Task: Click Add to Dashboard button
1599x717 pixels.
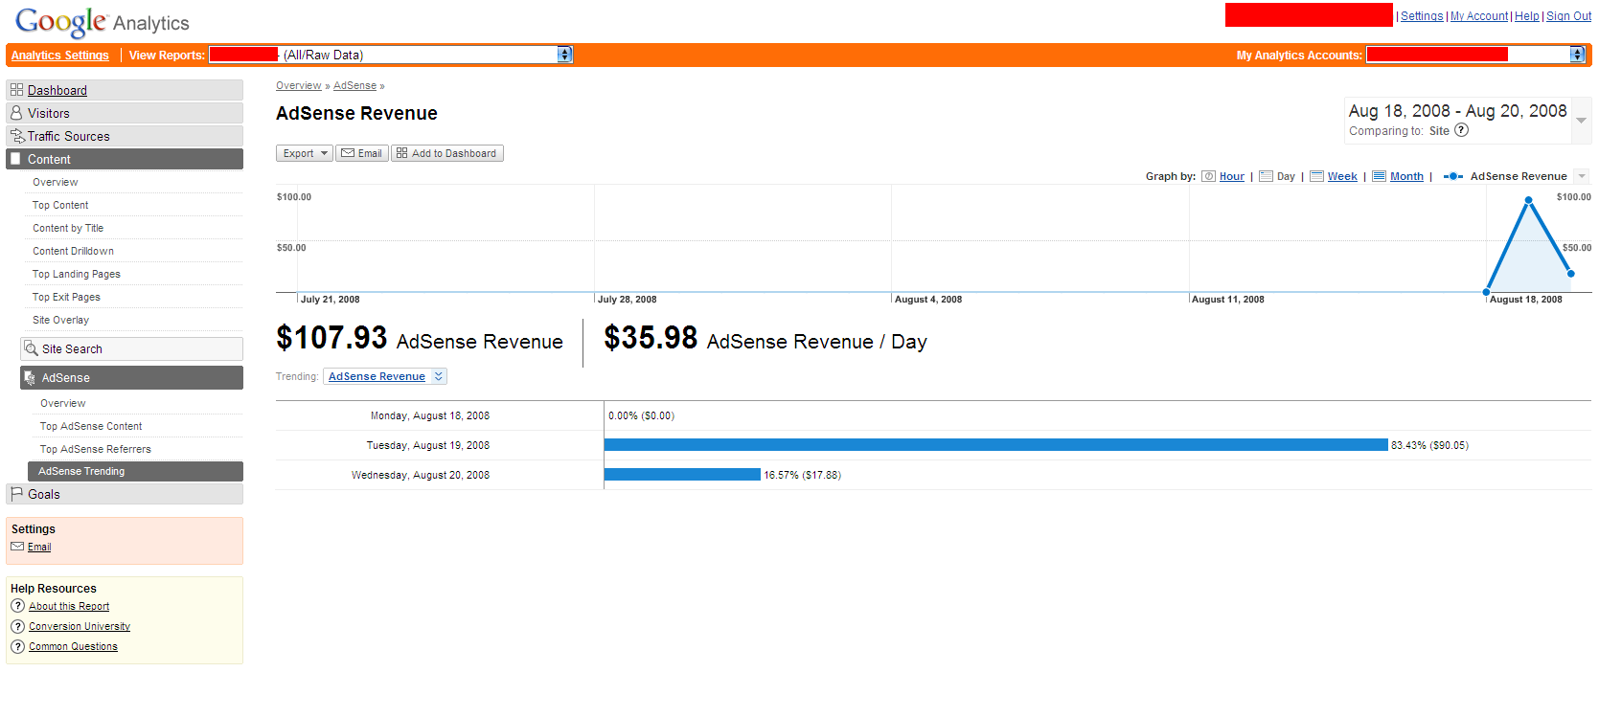Action: [x=447, y=153]
